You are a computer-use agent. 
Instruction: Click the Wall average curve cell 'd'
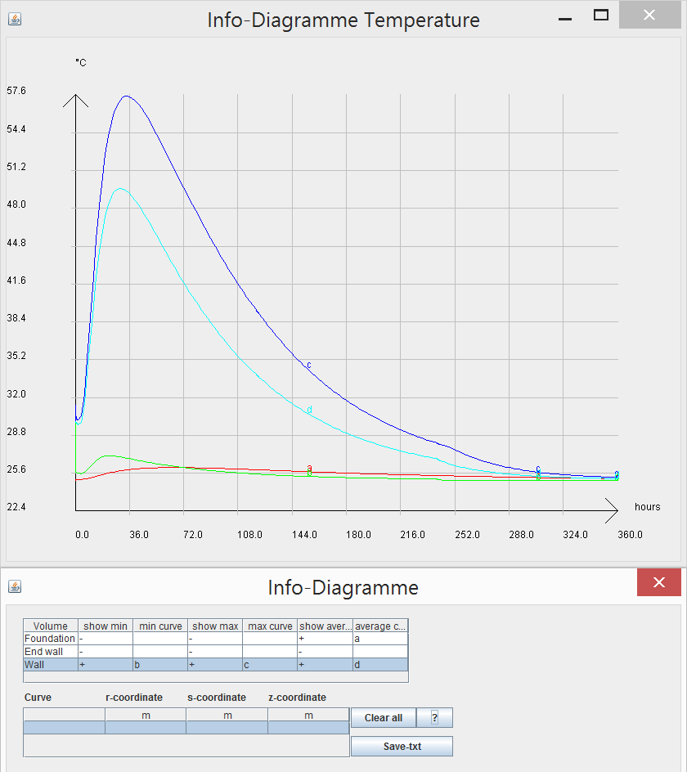380,665
